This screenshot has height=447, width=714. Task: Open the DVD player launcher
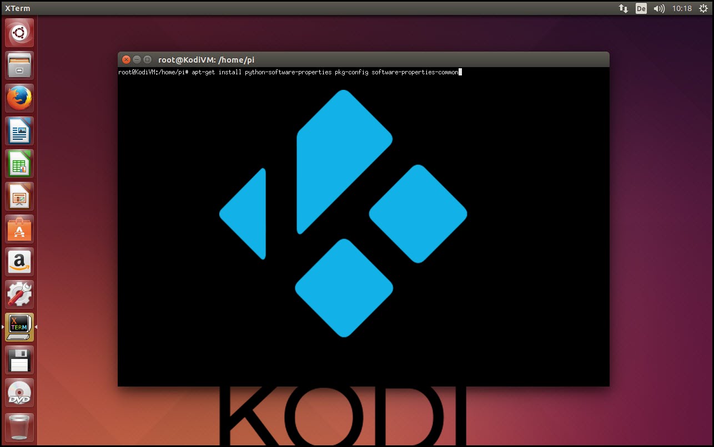click(19, 392)
